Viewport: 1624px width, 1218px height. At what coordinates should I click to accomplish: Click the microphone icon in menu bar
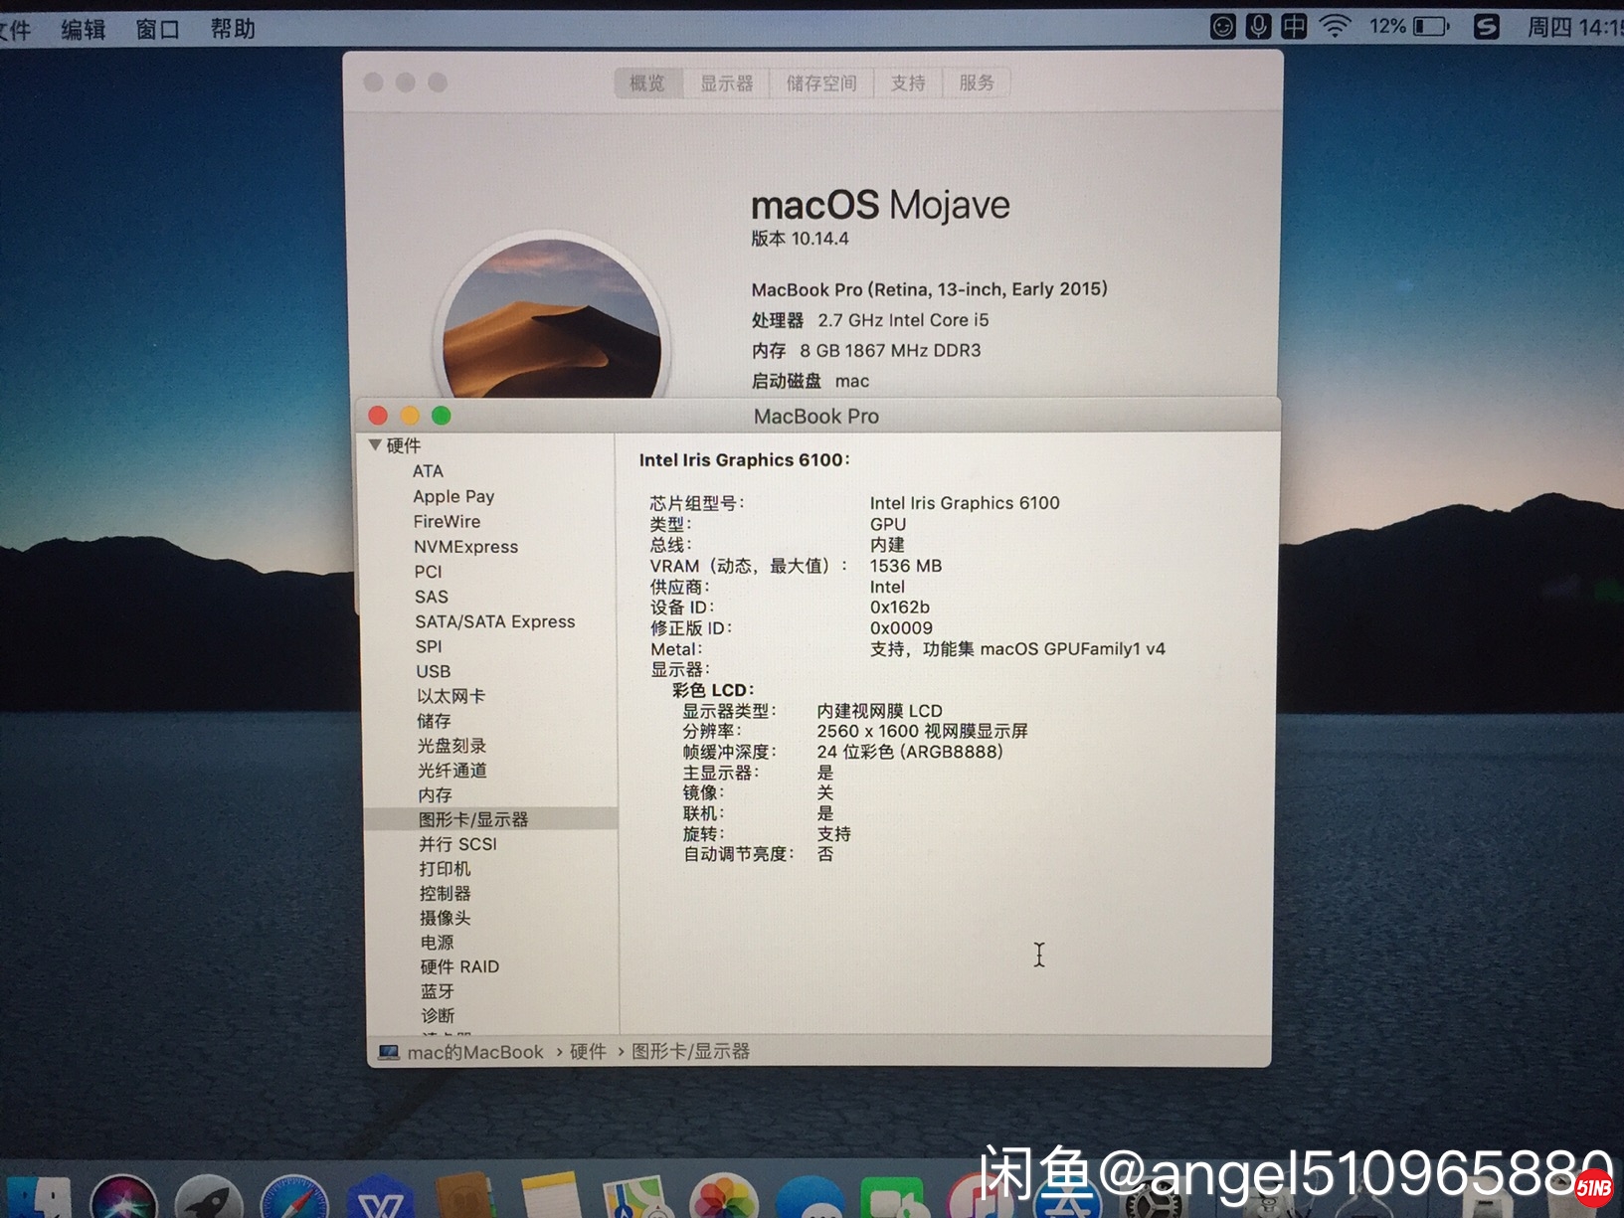(1258, 27)
